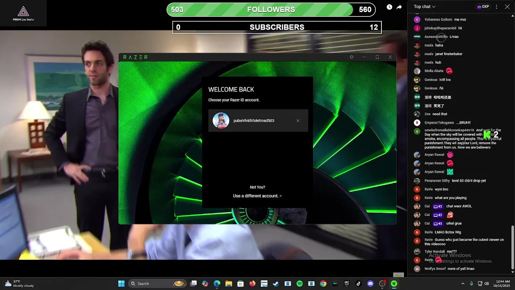This screenshot has height=290, width=515.
Task: Open TikTok from taskbar
Action: 358,284
